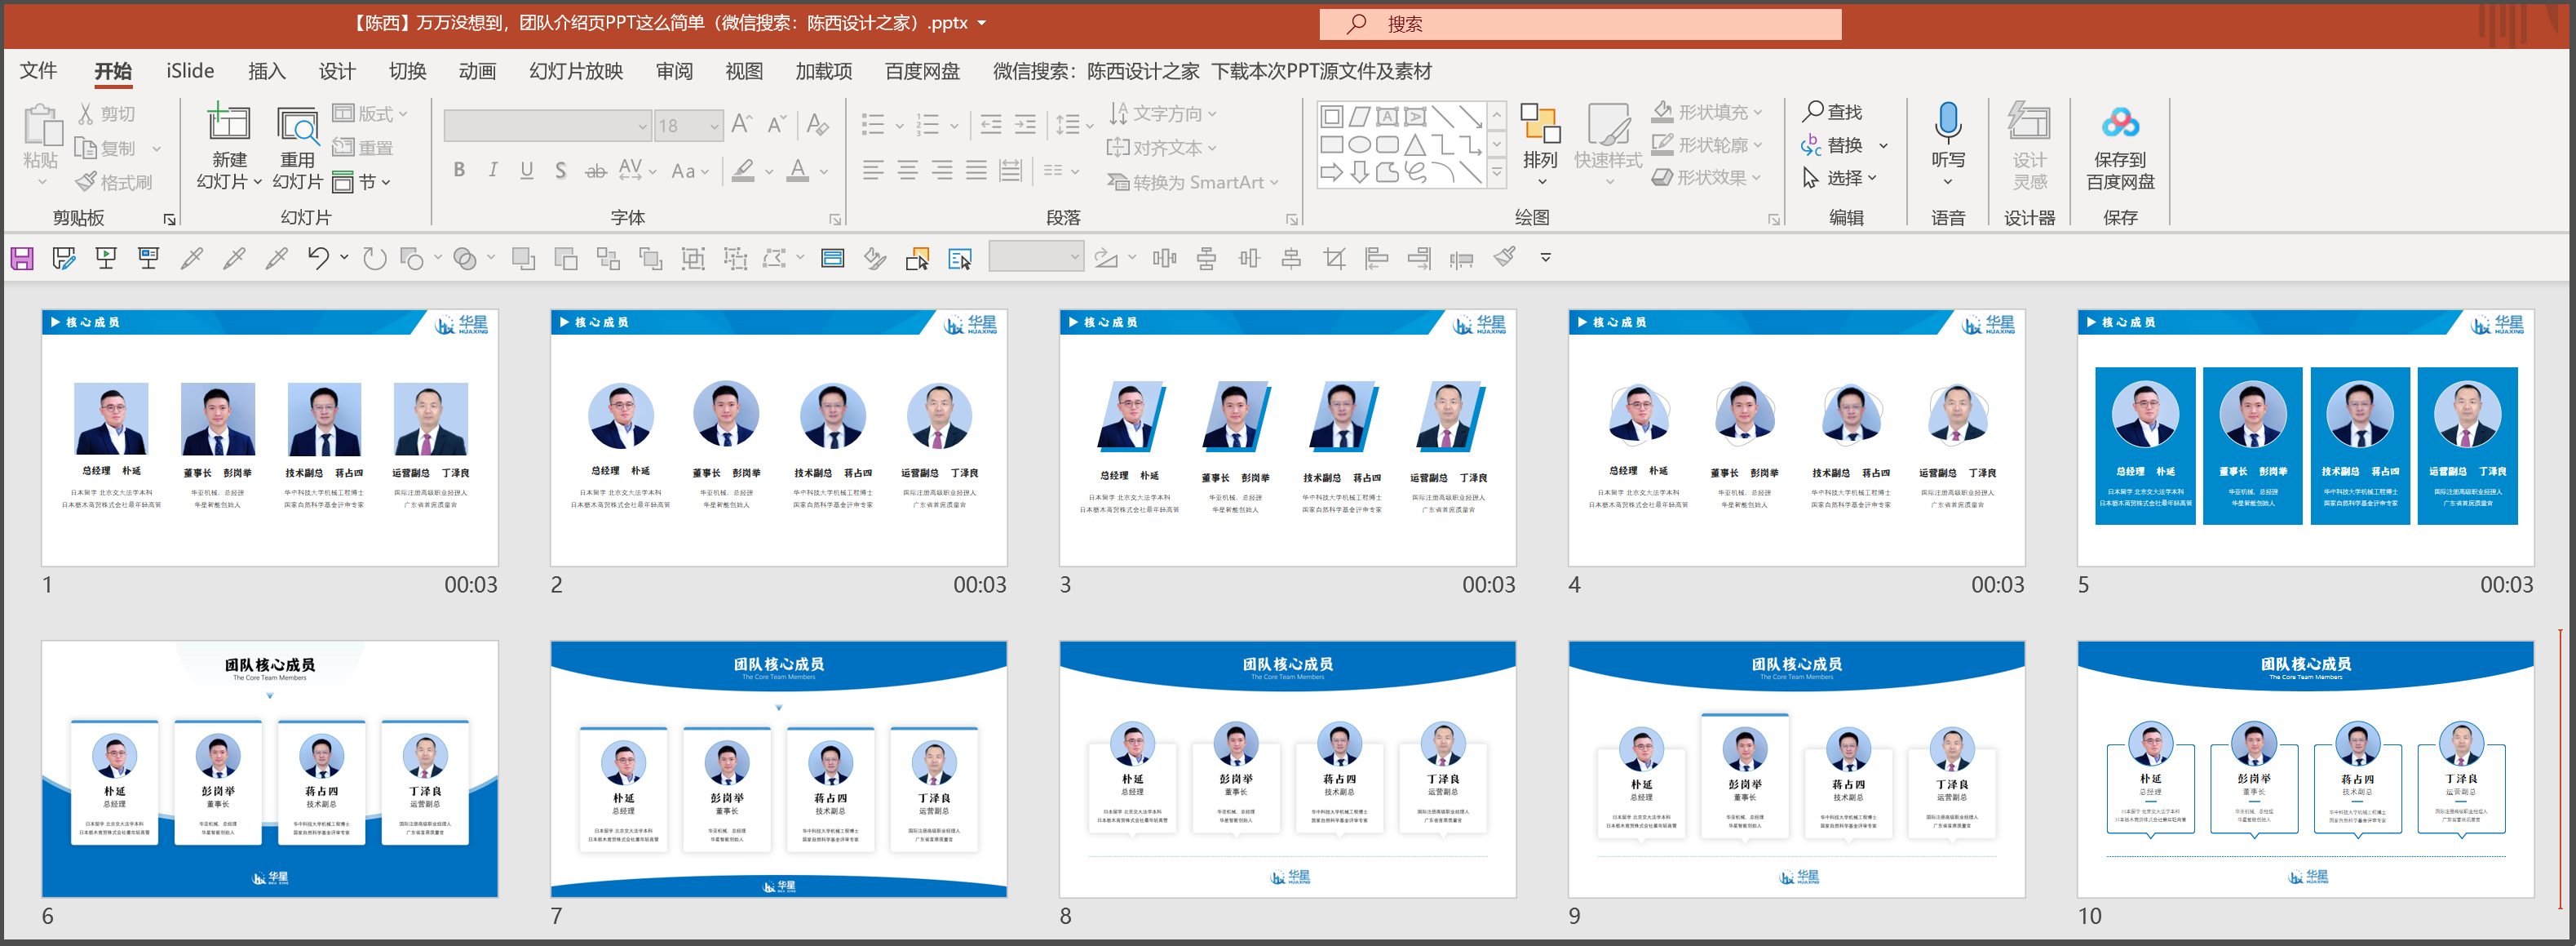Switch to the 插入 tab
The image size is (2576, 946).
[267, 71]
